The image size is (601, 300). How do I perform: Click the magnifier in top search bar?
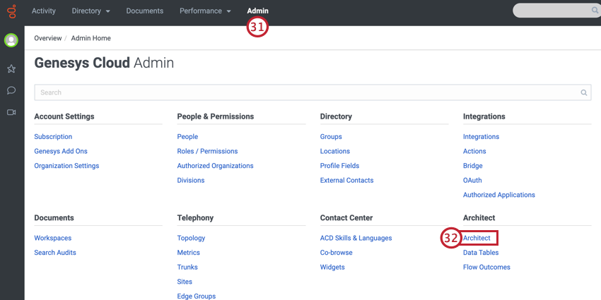pyautogui.click(x=595, y=11)
